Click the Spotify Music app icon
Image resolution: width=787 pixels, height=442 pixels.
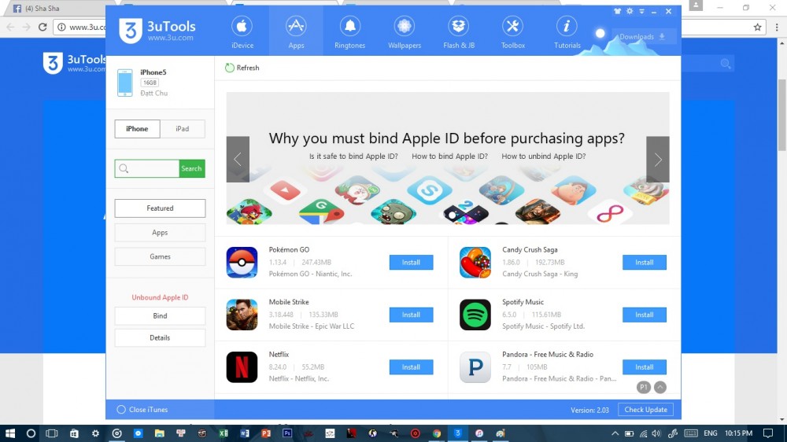tap(475, 315)
